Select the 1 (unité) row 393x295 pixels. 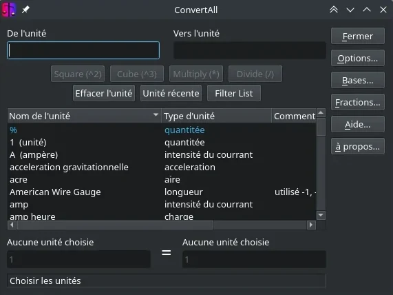[162, 143]
